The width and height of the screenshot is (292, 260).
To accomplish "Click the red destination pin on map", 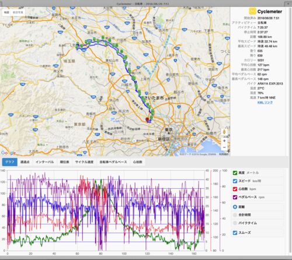I will [147, 120].
